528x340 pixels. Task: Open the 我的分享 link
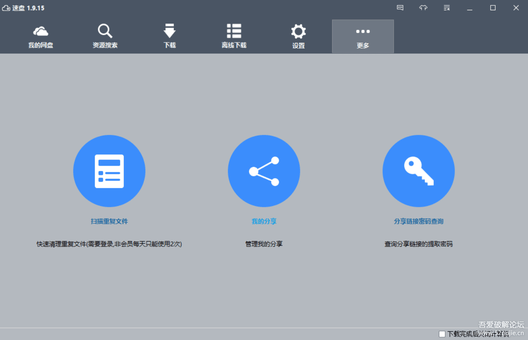coord(264,221)
